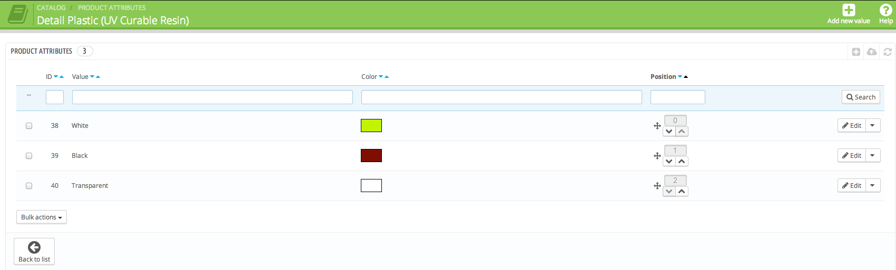This screenshot has width=896, height=270.
Task: Sort Color column descending
Action: pyautogui.click(x=381, y=77)
